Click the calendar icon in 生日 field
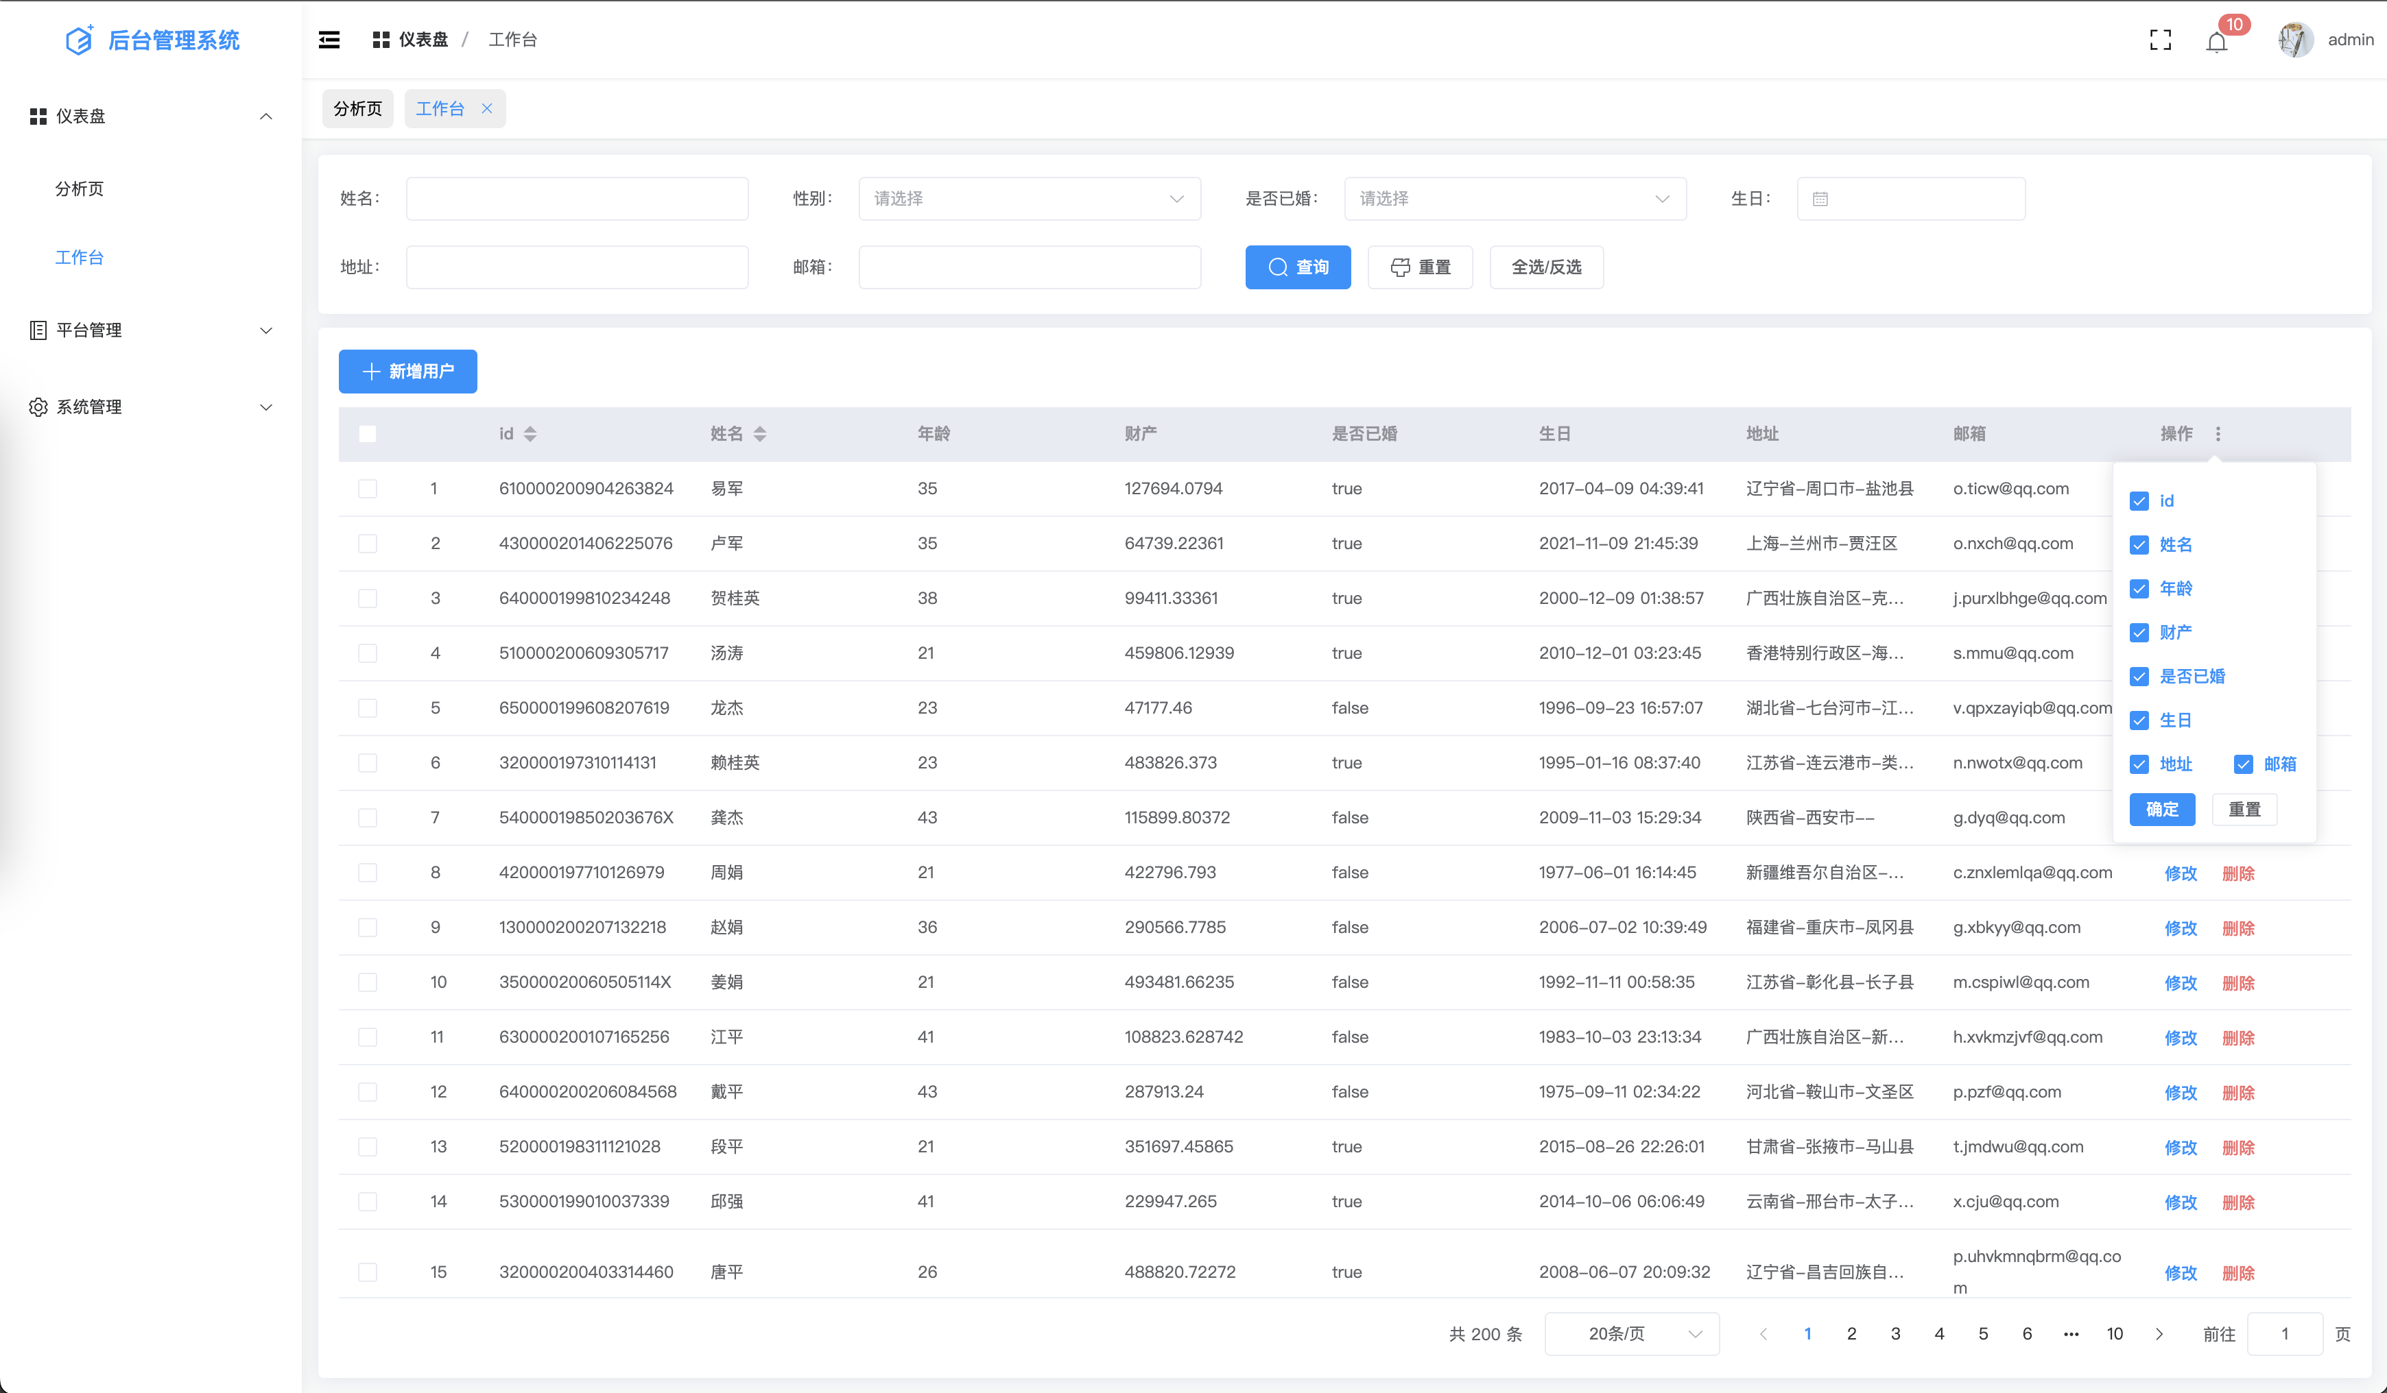Screen dimensions: 2387x1393 coord(1820,199)
